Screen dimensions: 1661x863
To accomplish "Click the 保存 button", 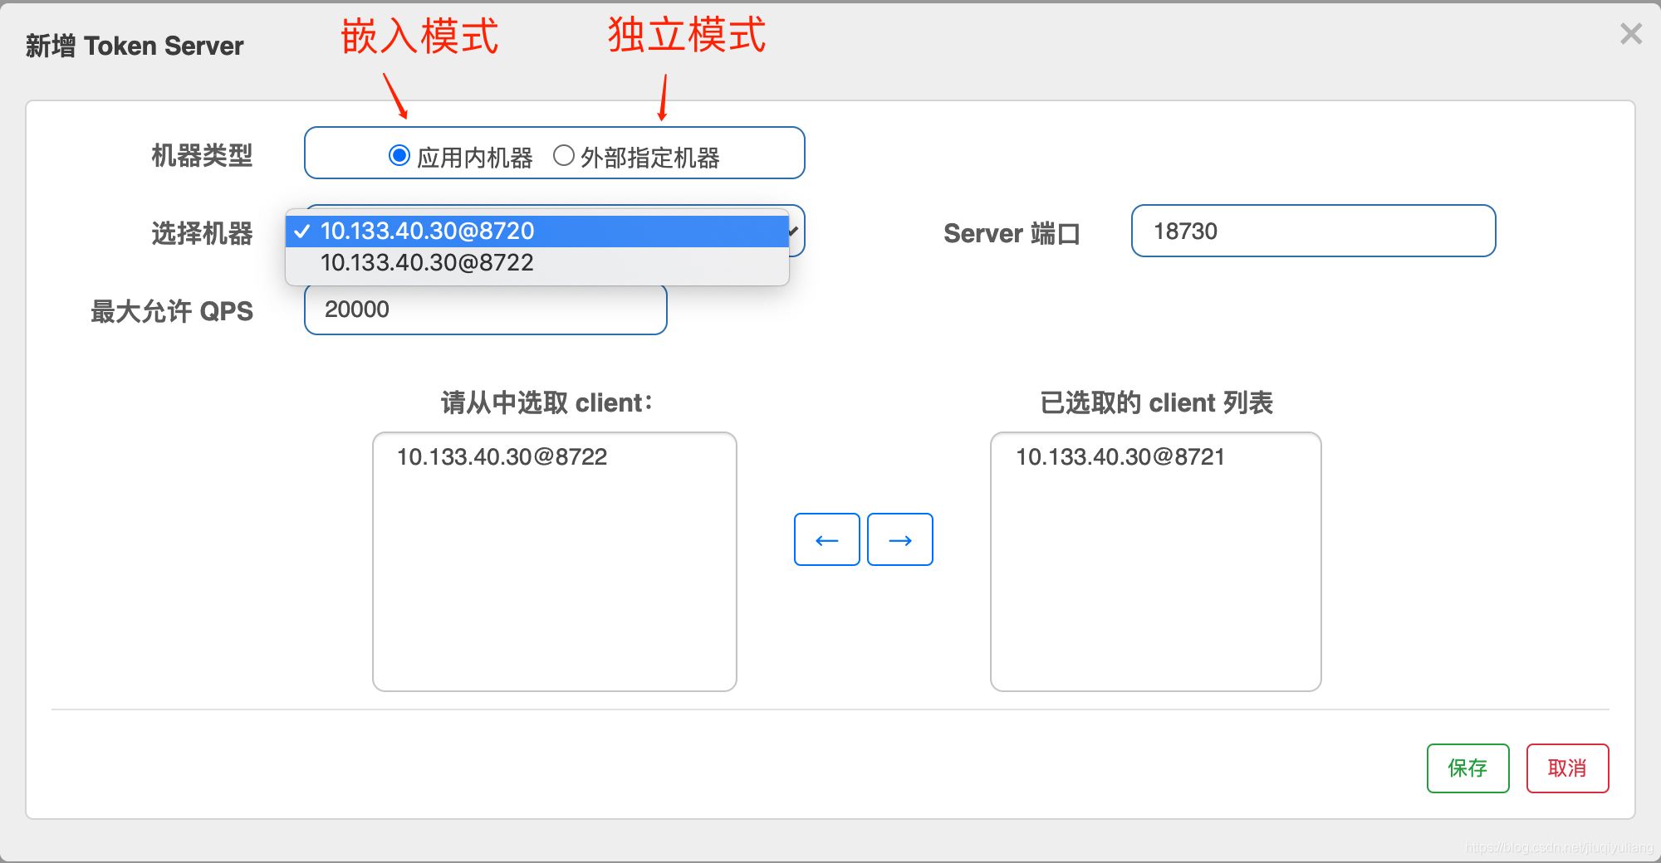I will tap(1467, 768).
